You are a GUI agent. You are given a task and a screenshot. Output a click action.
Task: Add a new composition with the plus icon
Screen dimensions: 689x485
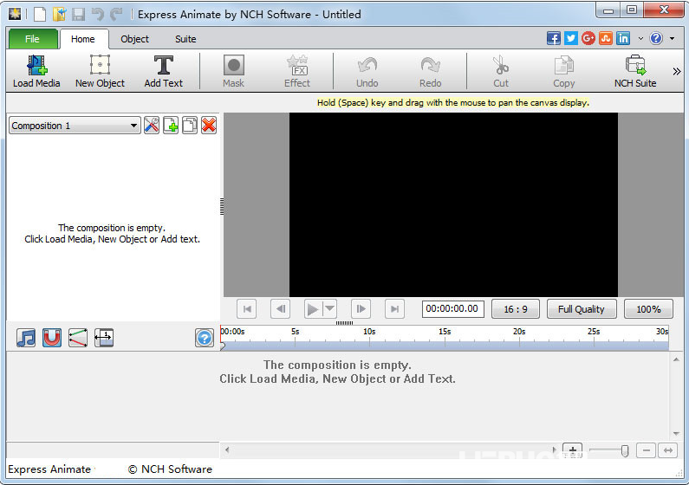click(171, 126)
